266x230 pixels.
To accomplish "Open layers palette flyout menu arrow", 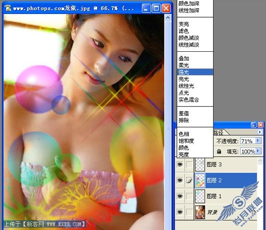I will point(259,132).
